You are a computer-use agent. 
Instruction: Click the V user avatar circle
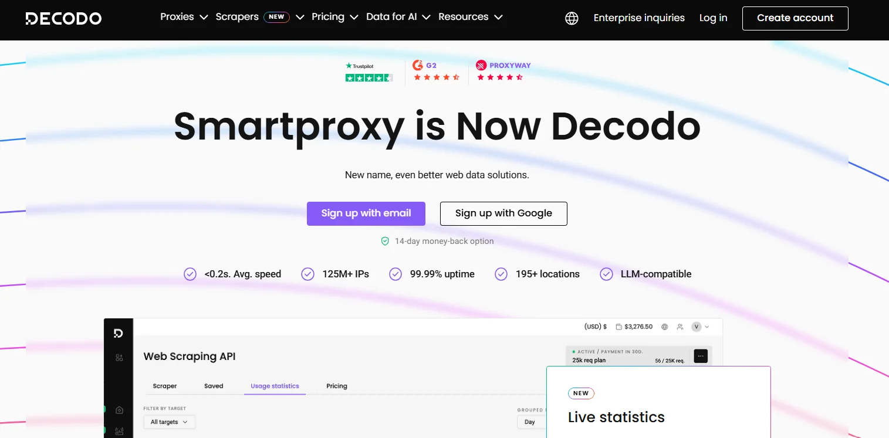click(697, 327)
